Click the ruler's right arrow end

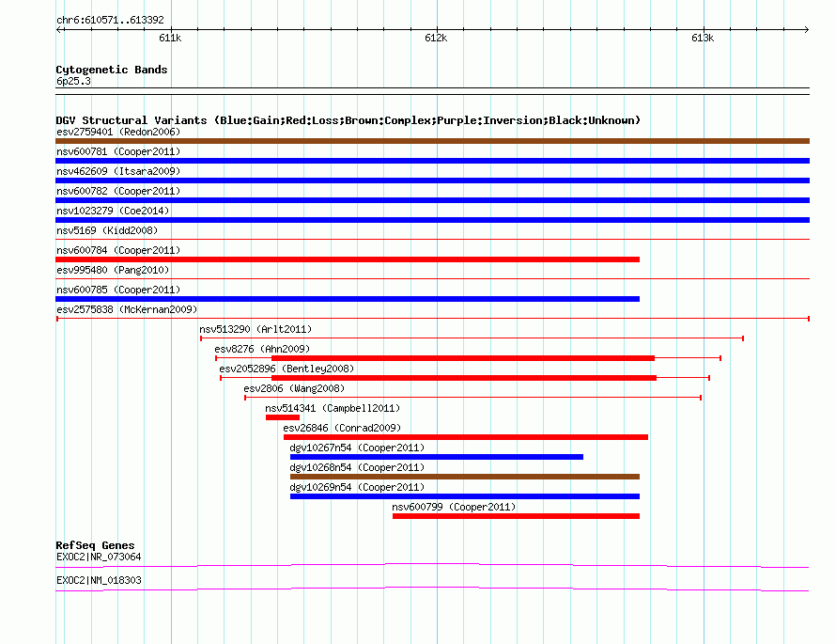(x=807, y=29)
